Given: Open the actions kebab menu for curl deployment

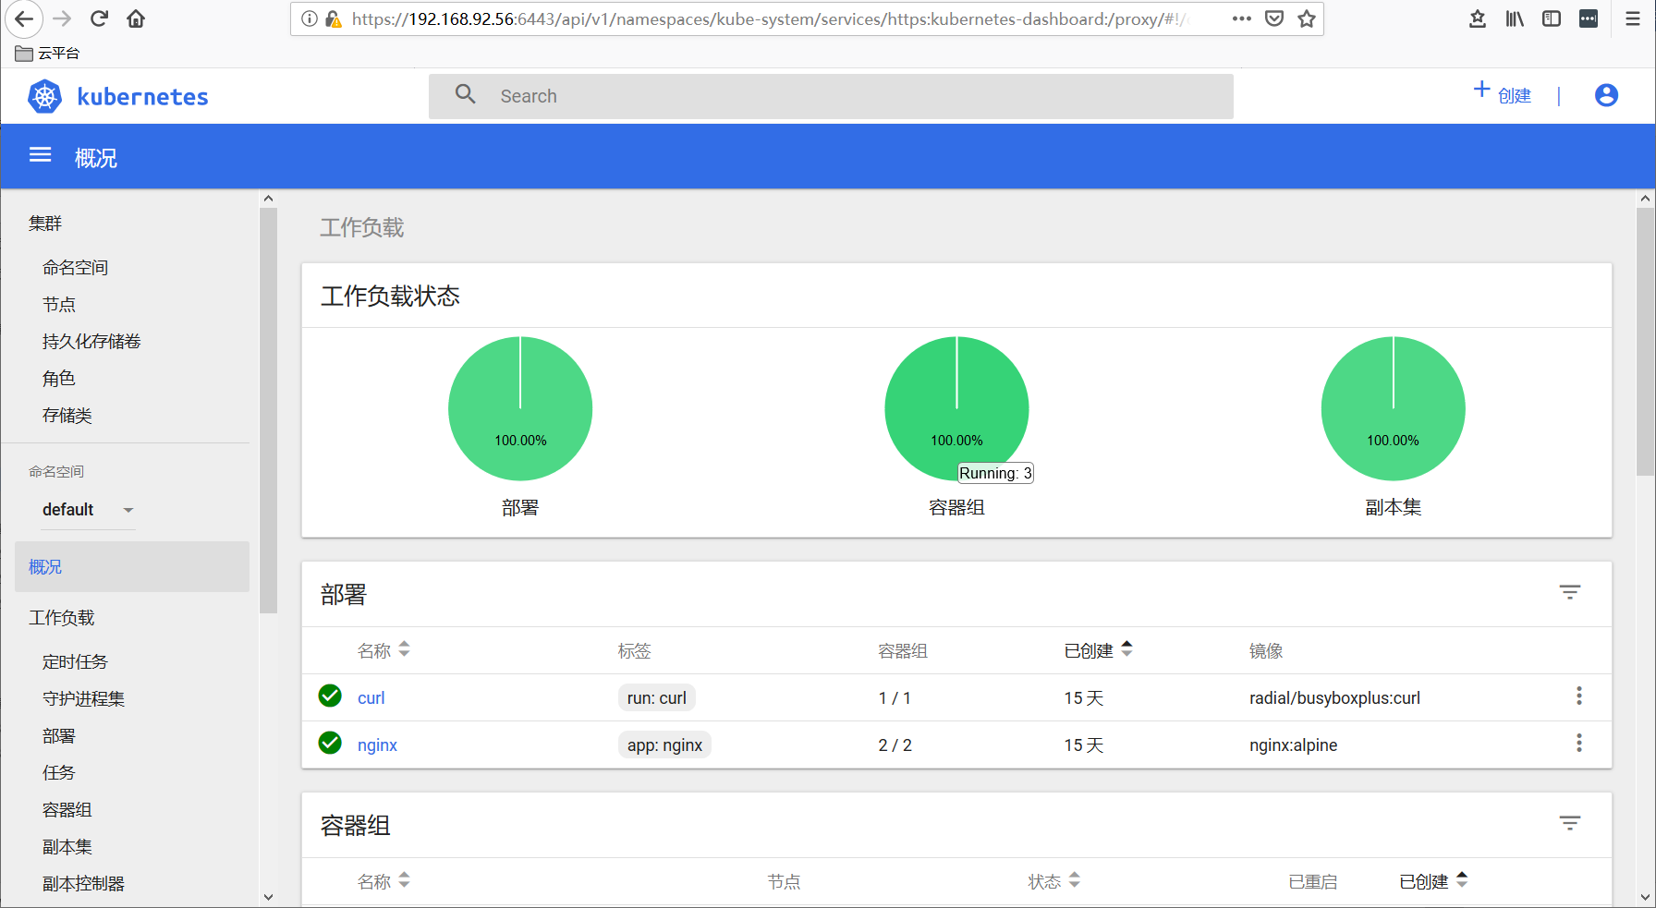Looking at the screenshot, I should click(x=1579, y=696).
